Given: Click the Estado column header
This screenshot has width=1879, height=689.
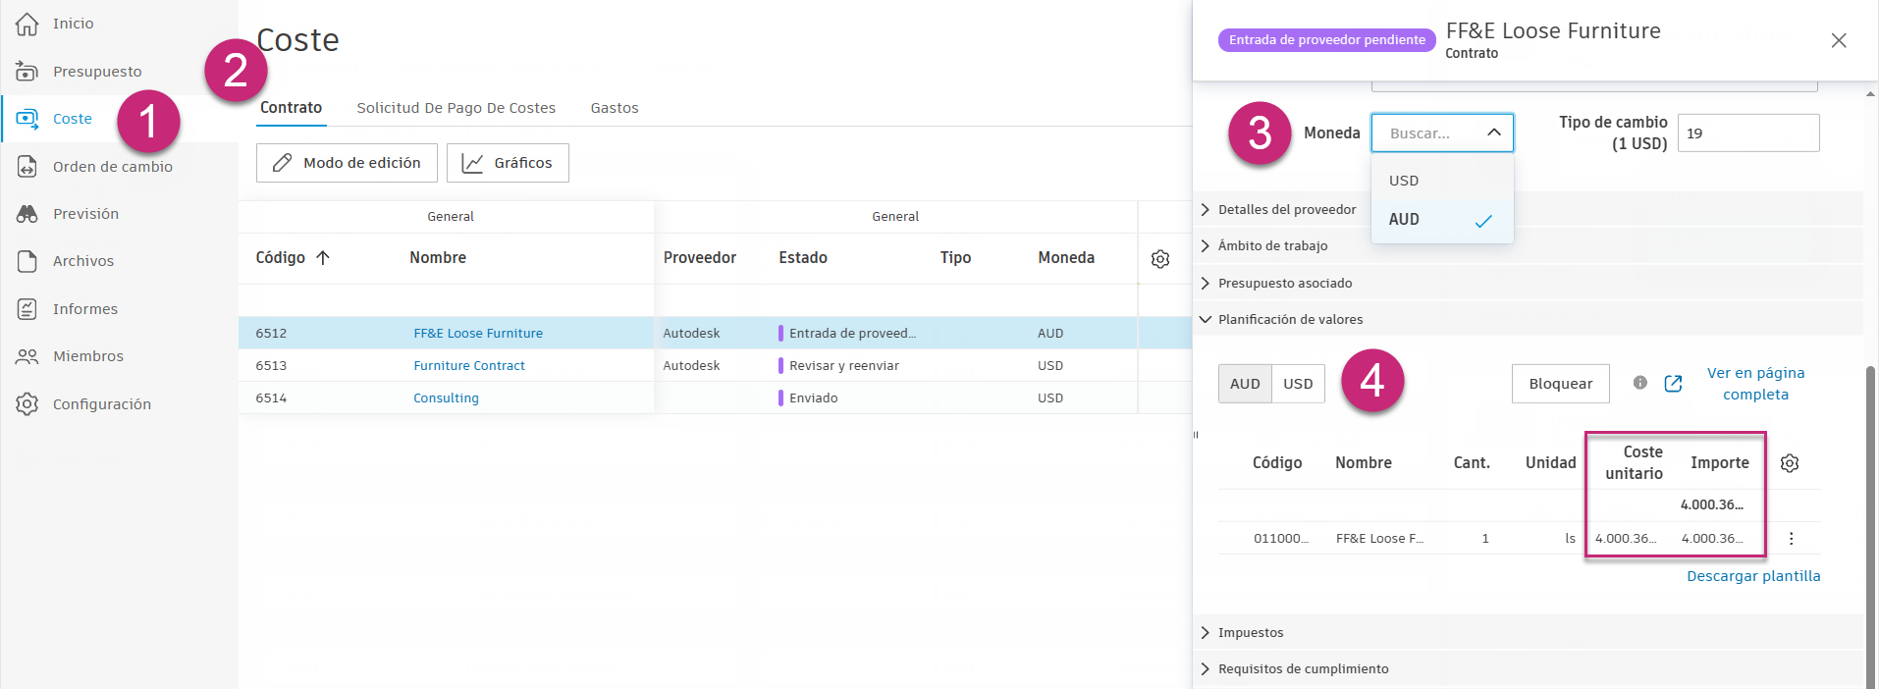Looking at the screenshot, I should (x=803, y=258).
